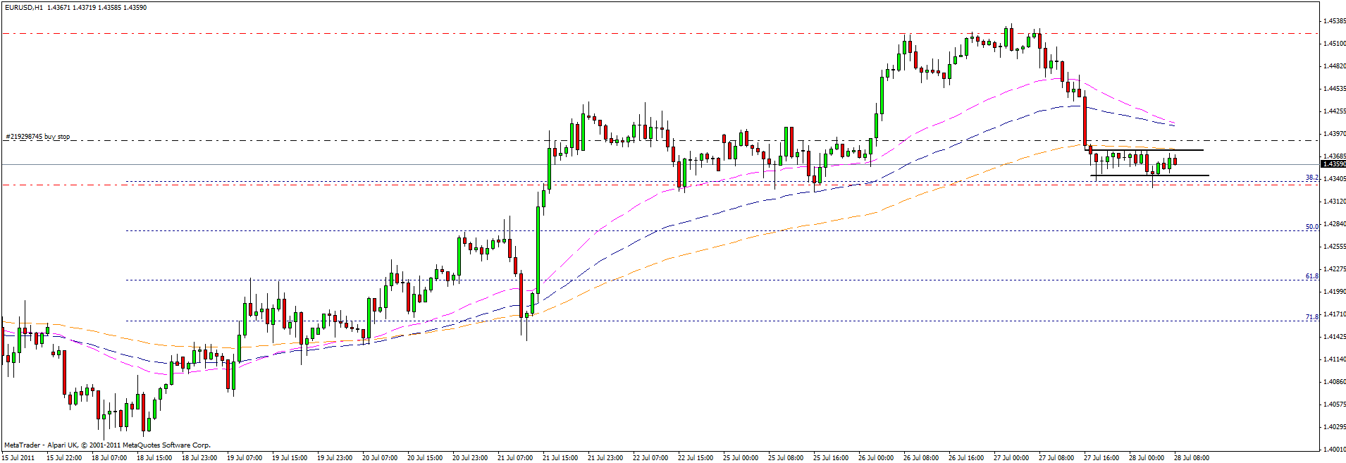Image resolution: width=1346 pixels, height=463 pixels.
Task: Select the 71.8 Fibonacci level label
Action: coord(1311,318)
